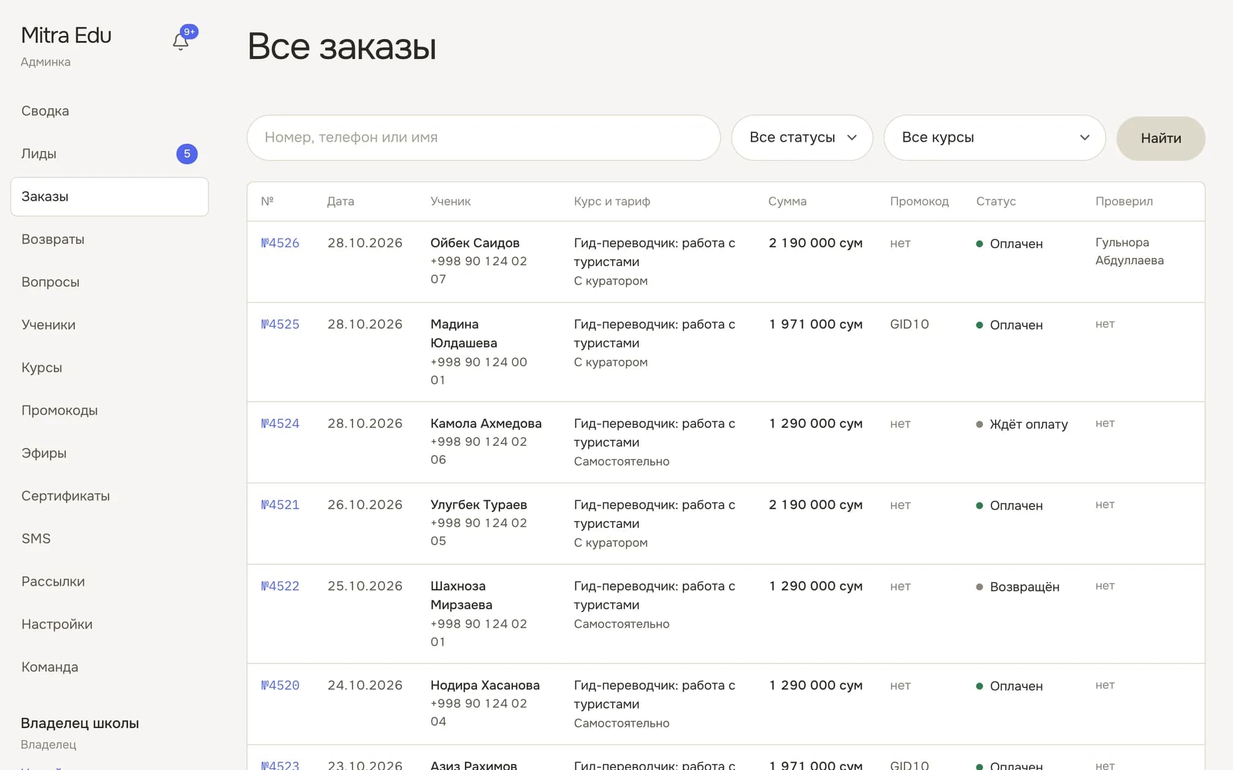
Task: Click student name Ойбек Саидов
Action: [475, 243]
